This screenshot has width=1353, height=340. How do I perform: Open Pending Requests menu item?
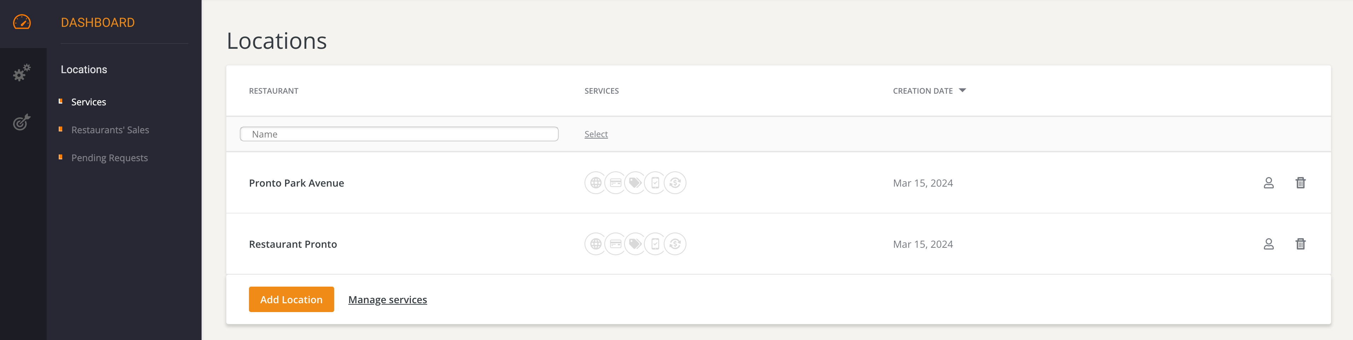[x=109, y=157]
